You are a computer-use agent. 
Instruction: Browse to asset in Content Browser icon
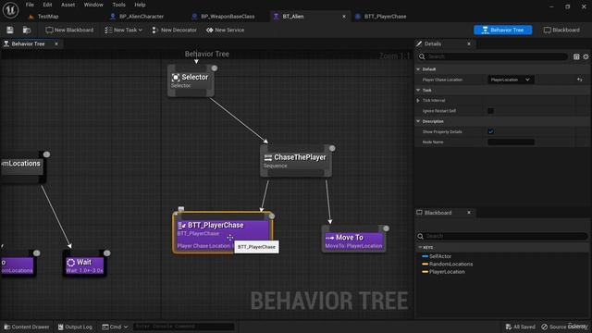click(x=27, y=30)
